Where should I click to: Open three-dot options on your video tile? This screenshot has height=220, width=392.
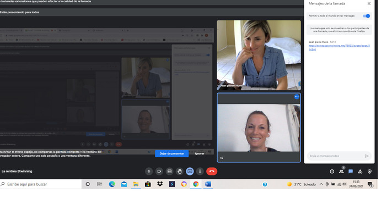(297, 97)
